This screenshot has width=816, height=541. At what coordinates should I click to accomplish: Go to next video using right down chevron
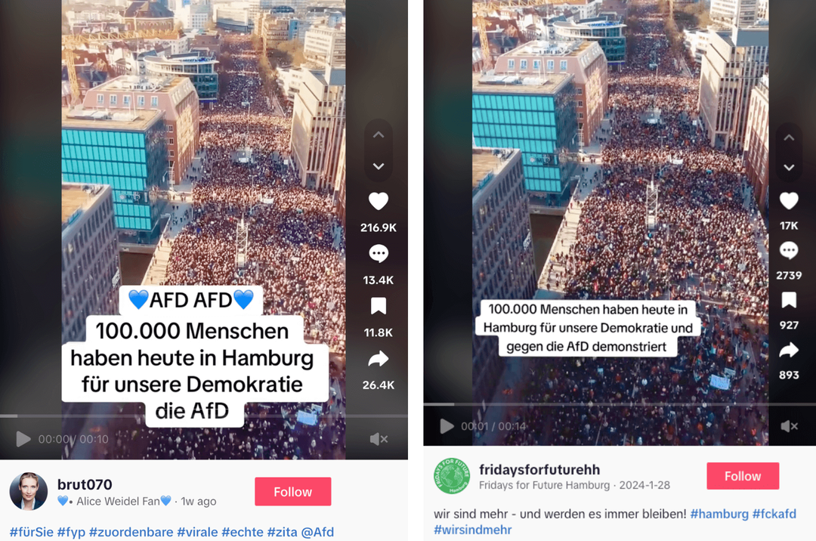[x=789, y=168]
